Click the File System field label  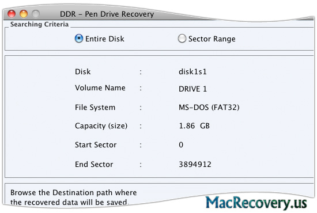click(95, 108)
